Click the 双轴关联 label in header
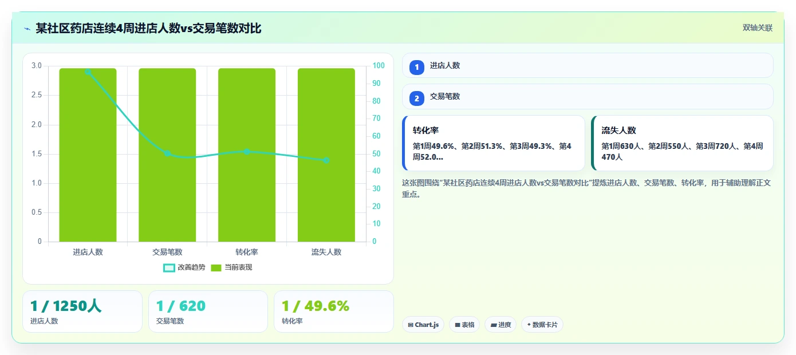The width and height of the screenshot is (796, 355). tap(758, 27)
